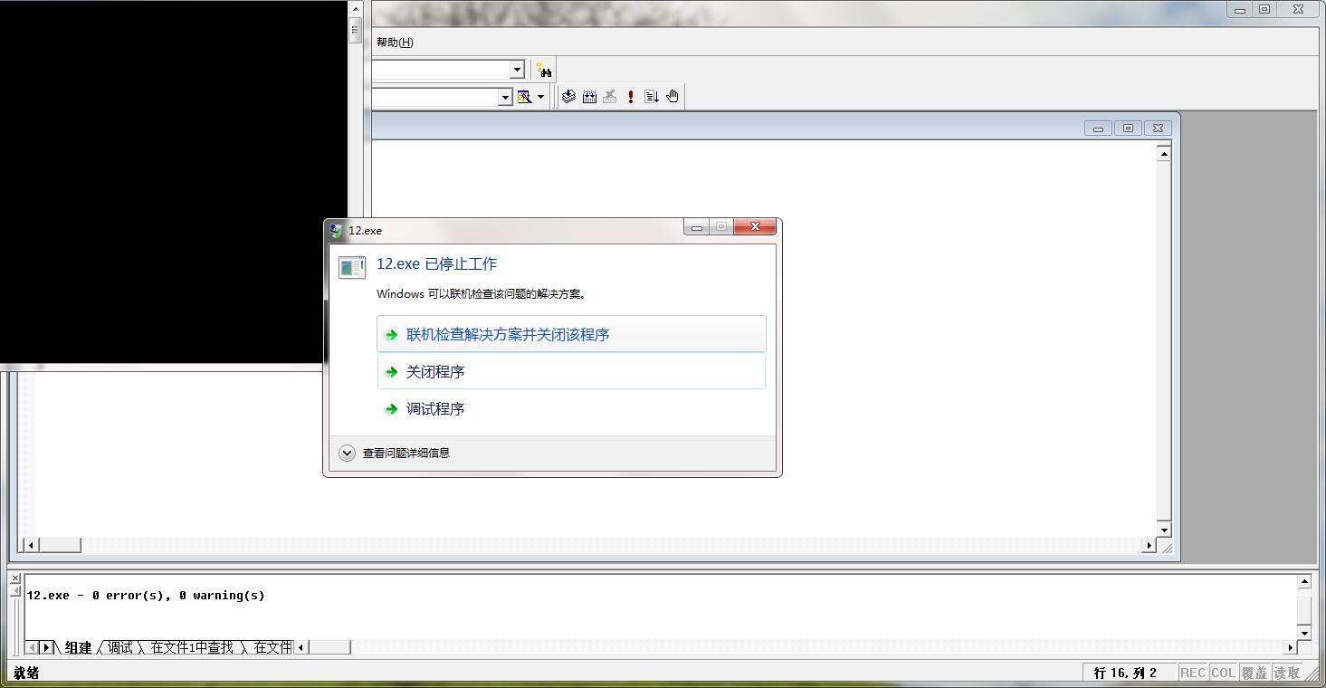
Task: Click the Compile toolbar icon
Action: pyautogui.click(x=568, y=96)
